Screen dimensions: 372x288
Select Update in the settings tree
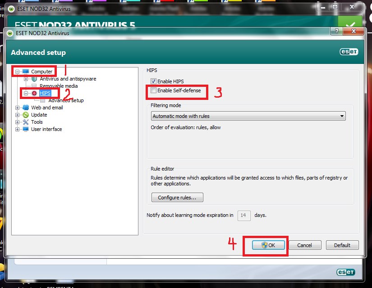39,115
